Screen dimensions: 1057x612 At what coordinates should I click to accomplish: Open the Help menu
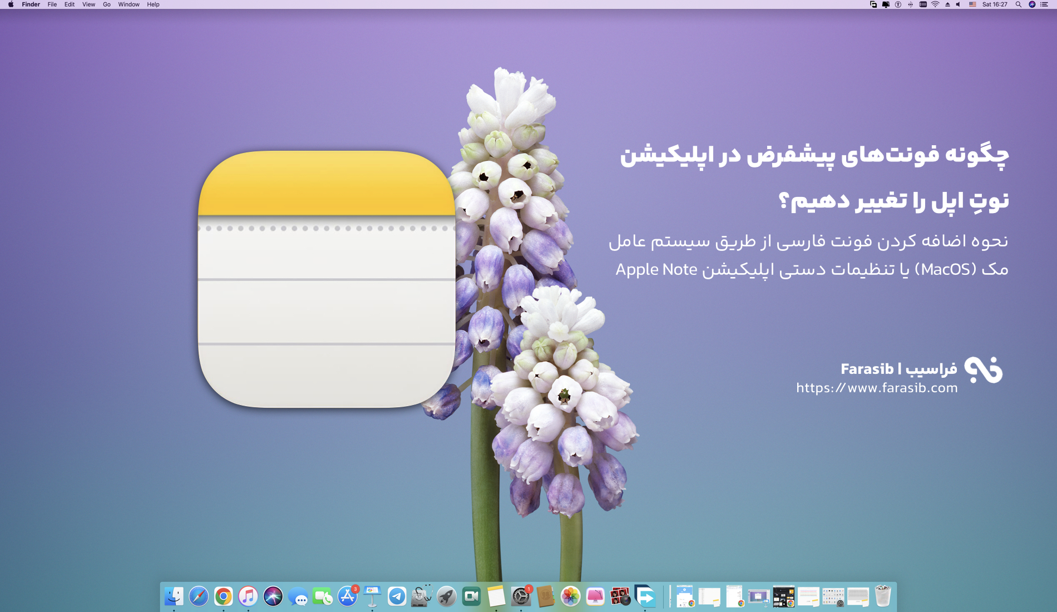pyautogui.click(x=153, y=4)
